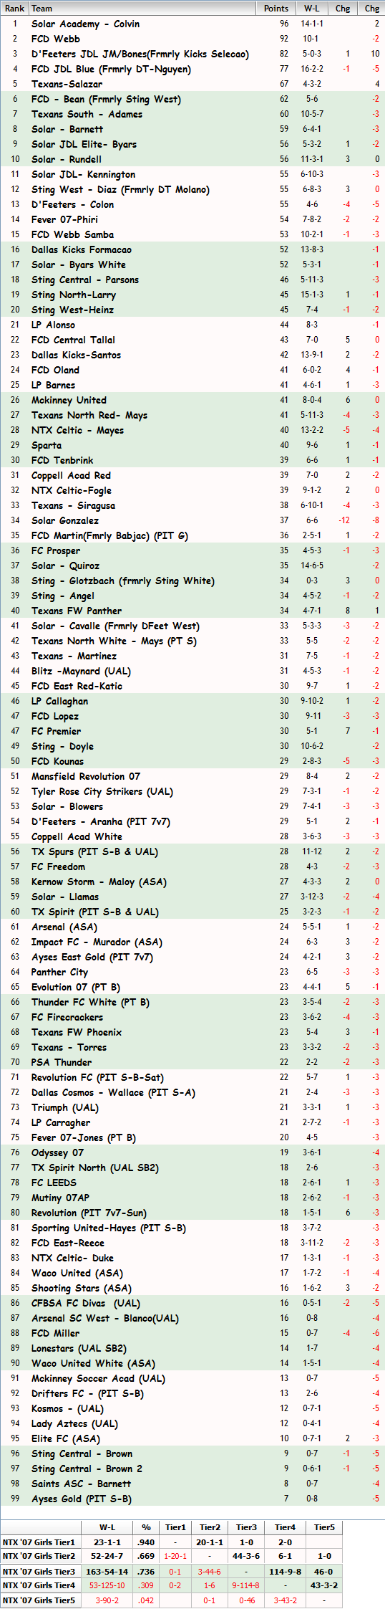The height and width of the screenshot is (1614, 385).
Task: Open Dallas Kicks Formacao team row
Action: click(x=192, y=249)
